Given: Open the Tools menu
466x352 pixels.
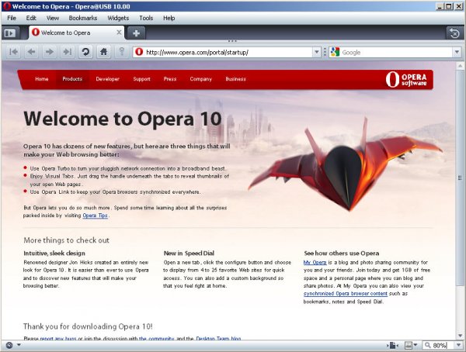Looking at the screenshot, I should click(146, 18).
